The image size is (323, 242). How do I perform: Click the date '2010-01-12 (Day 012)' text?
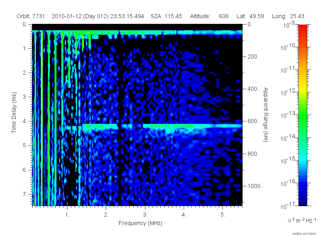click(x=80, y=16)
